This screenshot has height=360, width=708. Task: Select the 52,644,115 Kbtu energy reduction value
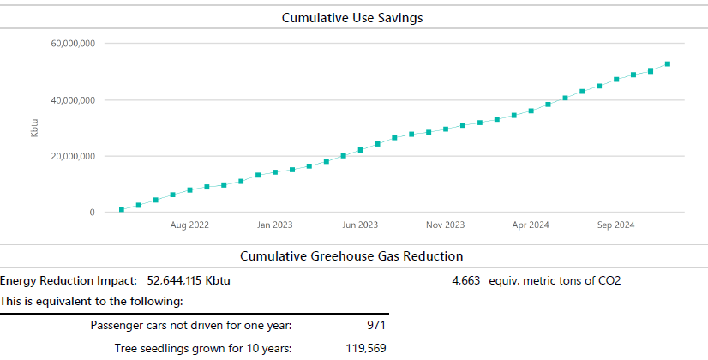(x=189, y=280)
